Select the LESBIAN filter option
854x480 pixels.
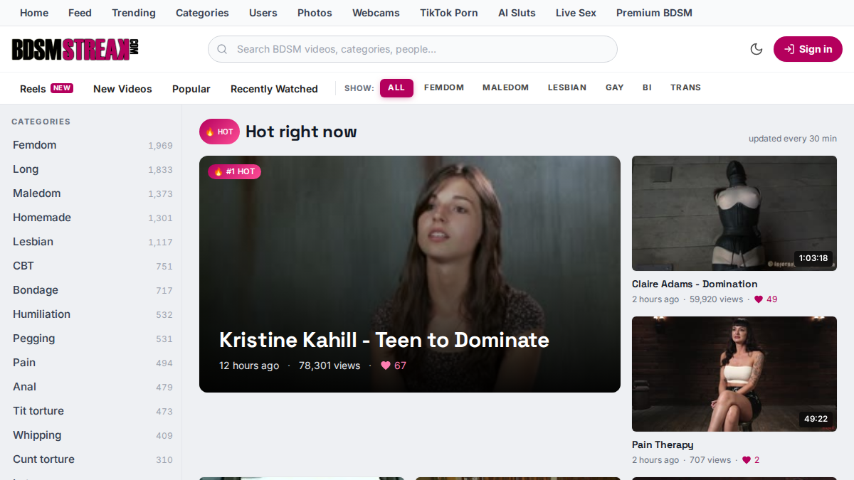pyautogui.click(x=567, y=88)
